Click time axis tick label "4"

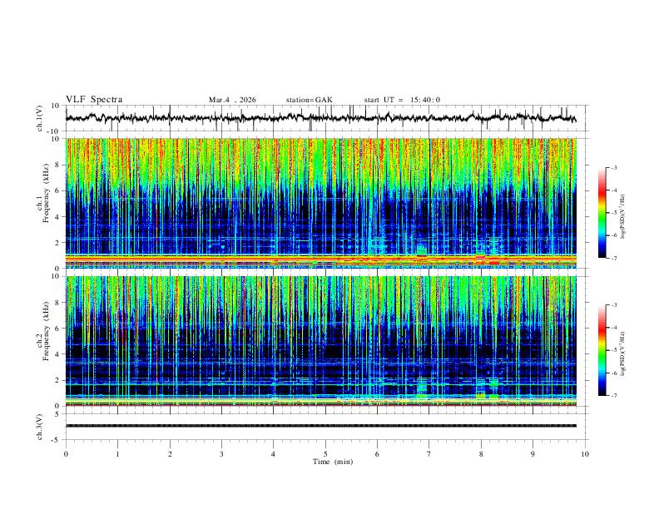pos(274,454)
